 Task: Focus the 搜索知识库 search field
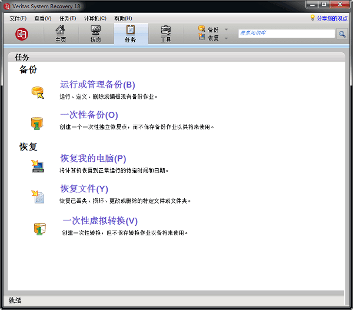click(287, 34)
